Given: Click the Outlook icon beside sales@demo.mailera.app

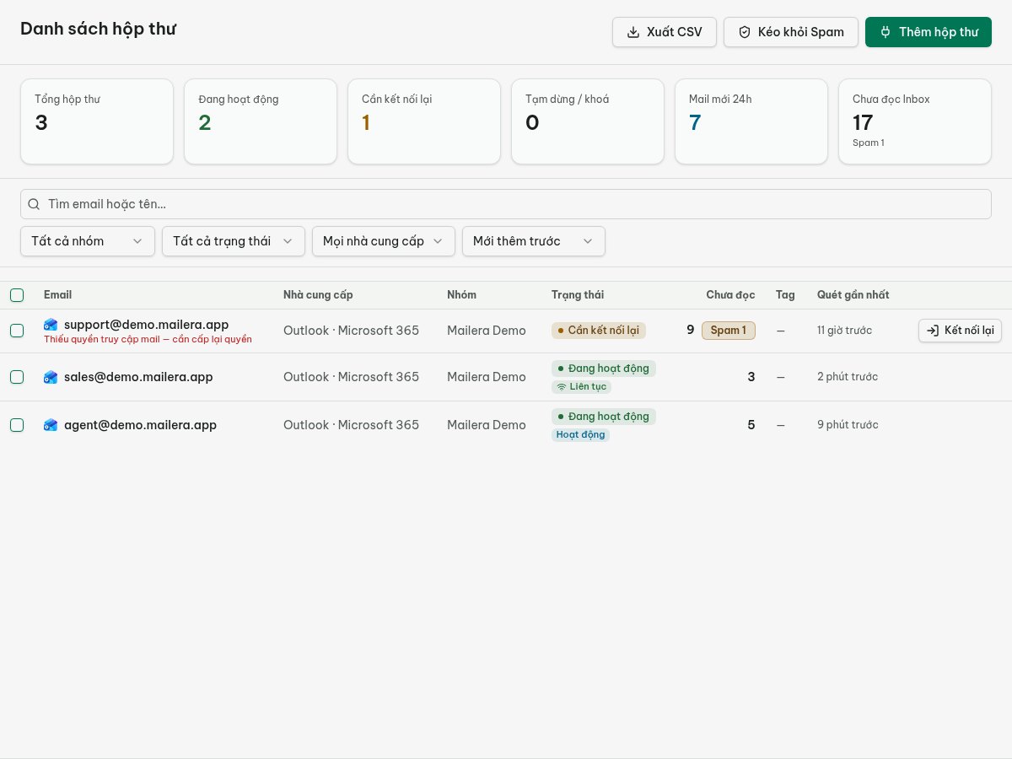Looking at the screenshot, I should click(51, 377).
